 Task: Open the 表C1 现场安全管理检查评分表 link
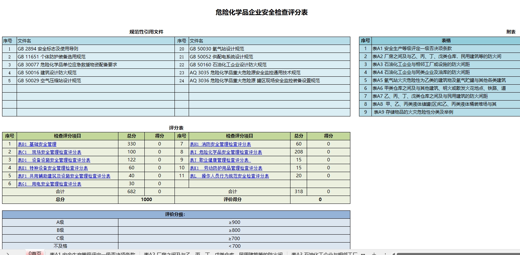[50, 152]
